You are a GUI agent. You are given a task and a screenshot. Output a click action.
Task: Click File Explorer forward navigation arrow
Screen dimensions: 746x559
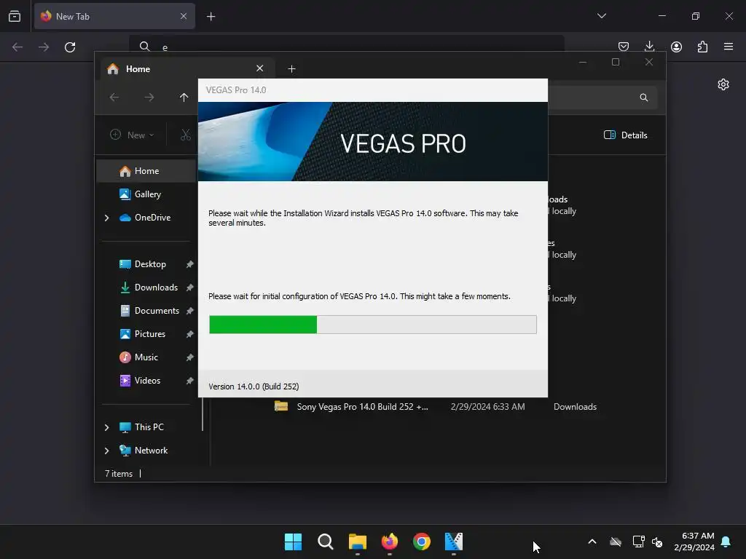pyautogui.click(x=149, y=98)
